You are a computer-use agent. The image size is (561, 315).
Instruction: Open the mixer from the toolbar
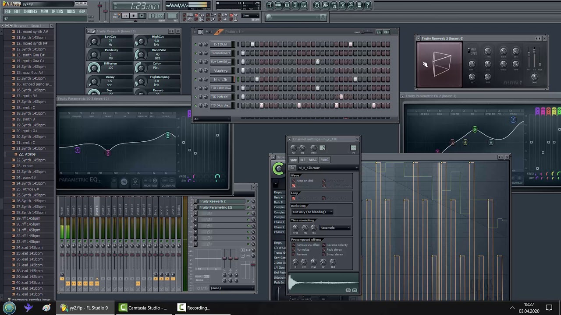tap(304, 5)
